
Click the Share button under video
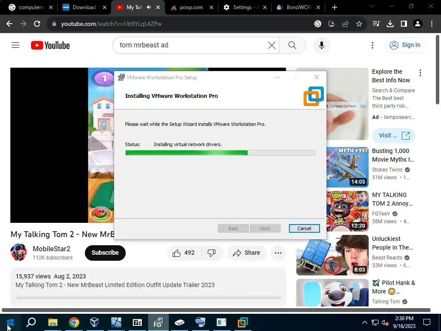(x=247, y=253)
